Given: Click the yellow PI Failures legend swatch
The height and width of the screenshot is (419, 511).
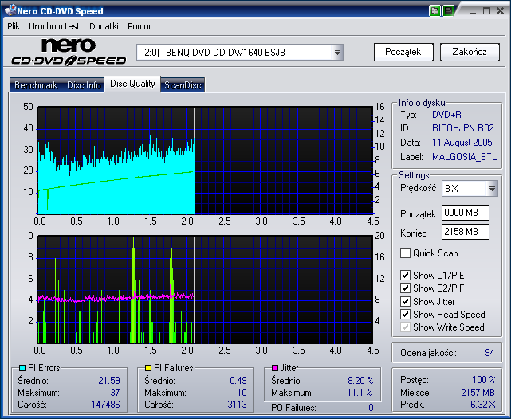Looking at the screenshot, I should (x=148, y=368).
